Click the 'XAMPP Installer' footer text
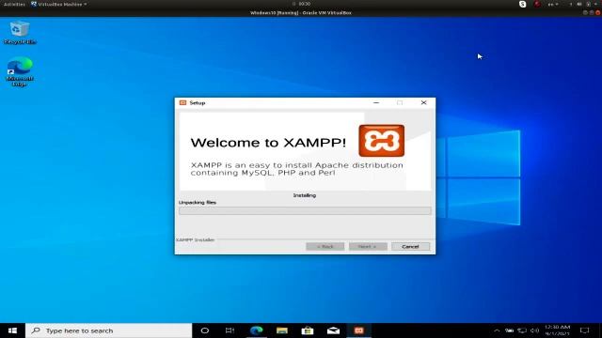This screenshot has width=602, height=338. pos(196,240)
